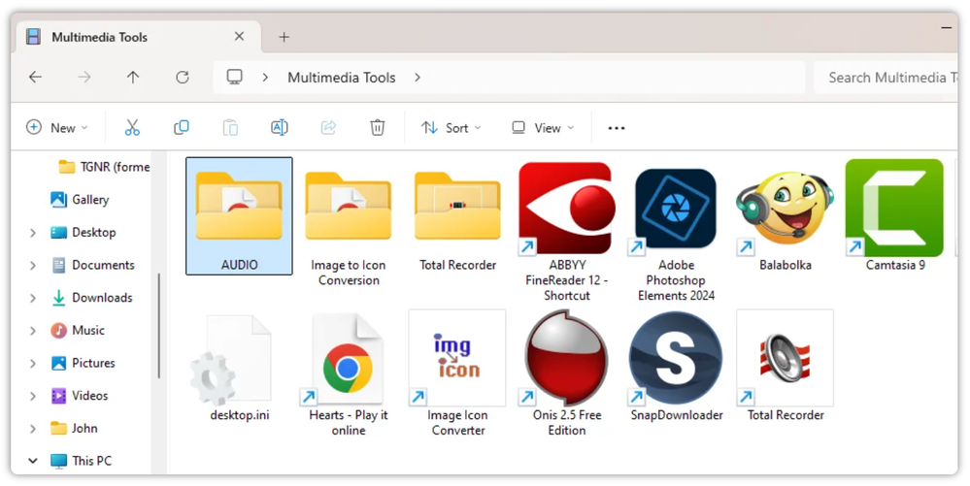Click the Paste clipboard icon
Image resolution: width=970 pixels, height=486 pixels.
pos(230,128)
